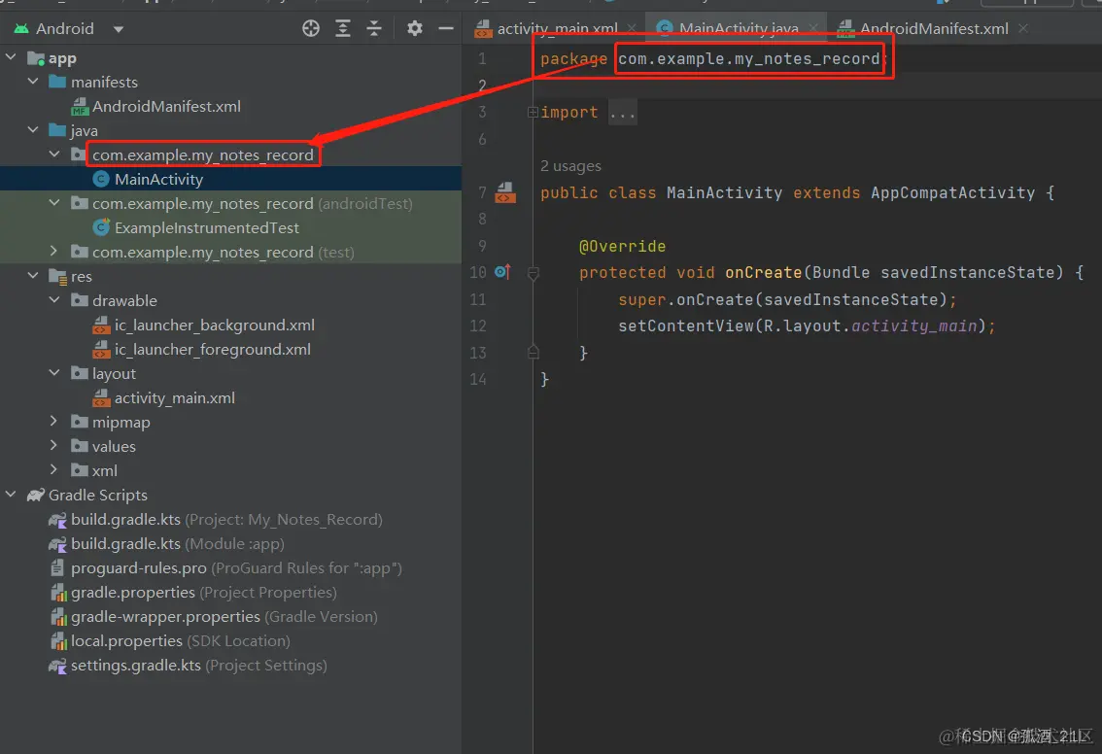
Task: Click the 2 usages hint above MainActivity
Action: point(570,166)
